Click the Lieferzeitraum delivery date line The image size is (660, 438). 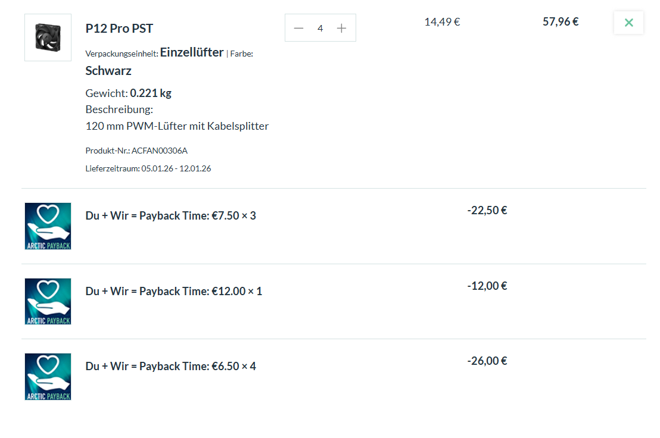(x=148, y=168)
